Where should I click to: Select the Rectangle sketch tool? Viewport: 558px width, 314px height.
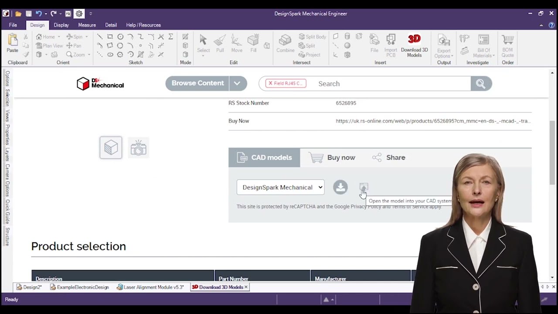(110, 37)
